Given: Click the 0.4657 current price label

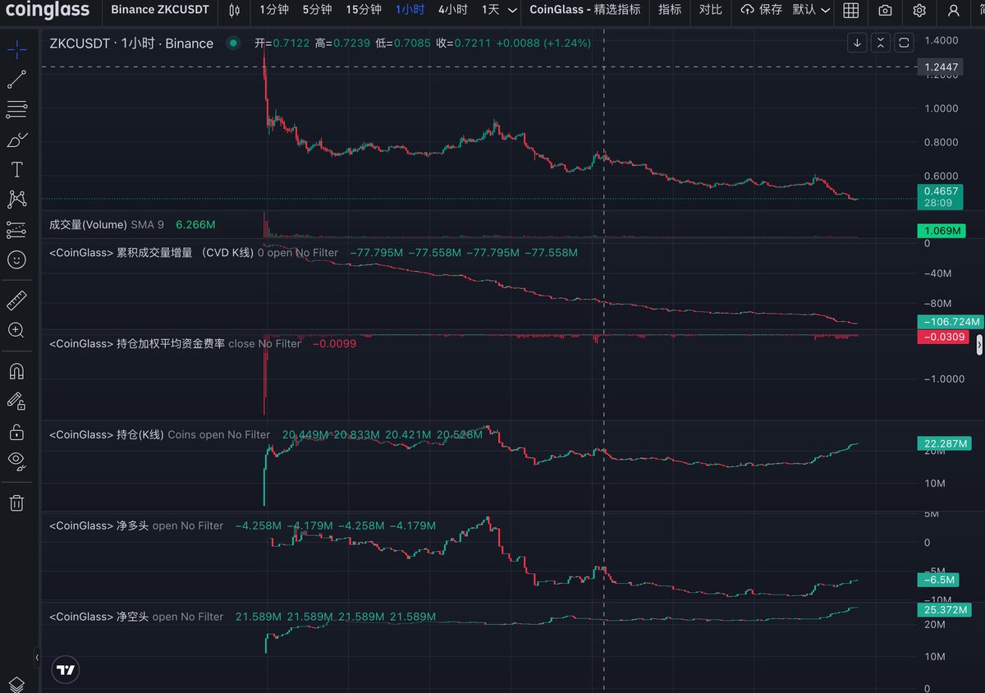Looking at the screenshot, I should pos(941,195).
